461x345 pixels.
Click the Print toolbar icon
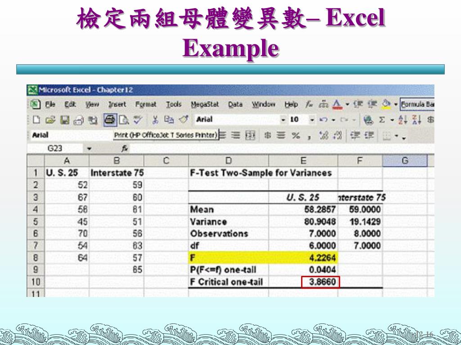click(x=110, y=120)
